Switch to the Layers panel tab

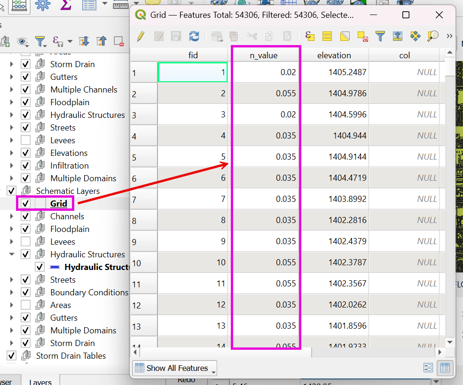point(40,381)
